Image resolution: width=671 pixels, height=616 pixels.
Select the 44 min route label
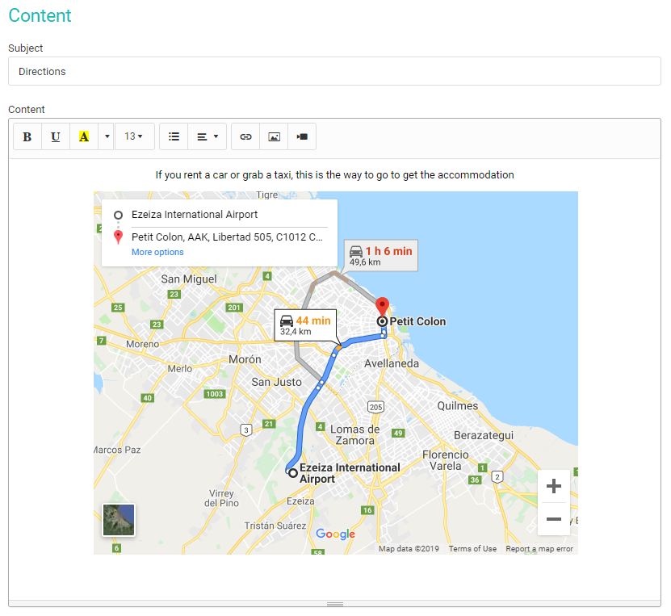pyautogui.click(x=305, y=325)
